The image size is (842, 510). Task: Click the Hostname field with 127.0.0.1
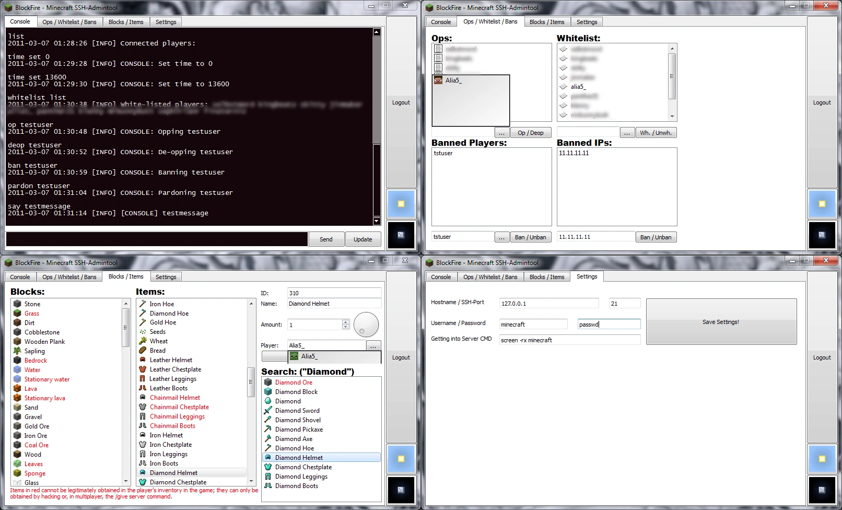click(548, 304)
